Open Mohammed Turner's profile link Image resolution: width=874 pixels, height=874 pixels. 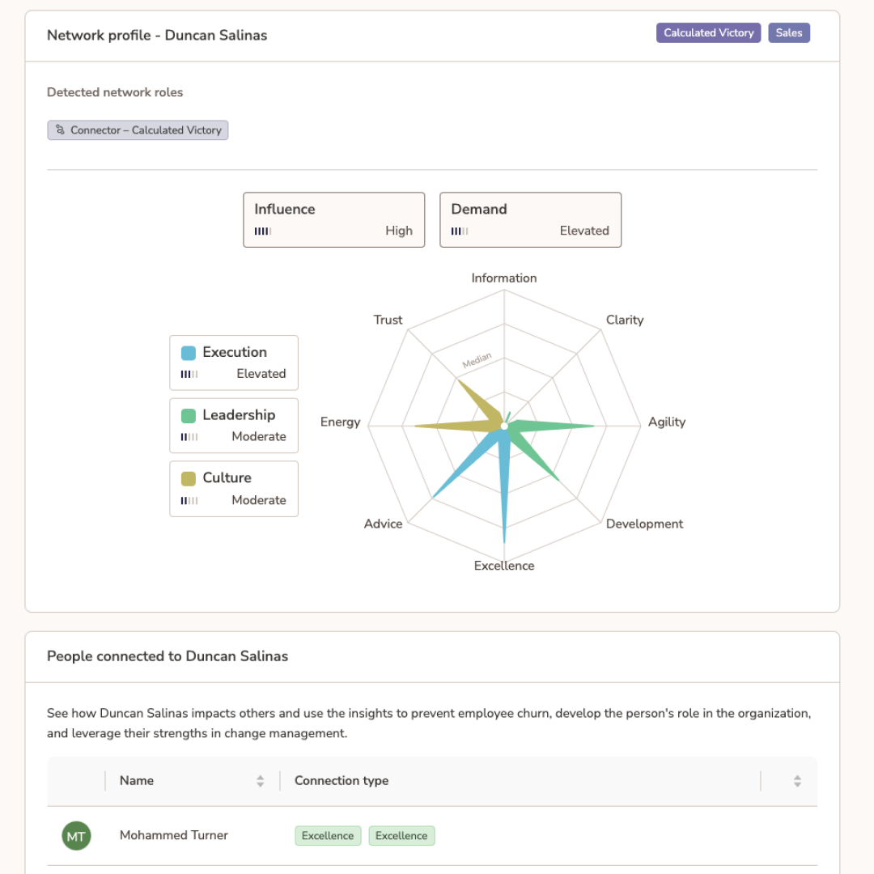[x=173, y=835]
